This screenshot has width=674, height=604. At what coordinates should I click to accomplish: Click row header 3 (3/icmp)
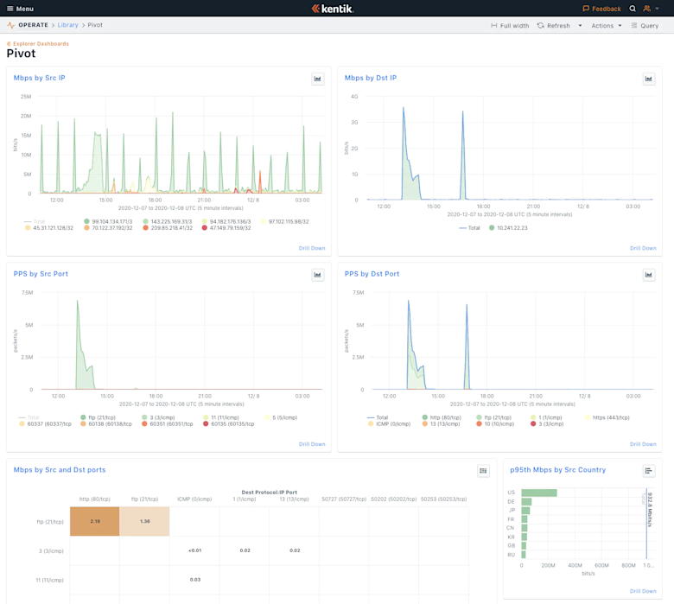coord(51,550)
